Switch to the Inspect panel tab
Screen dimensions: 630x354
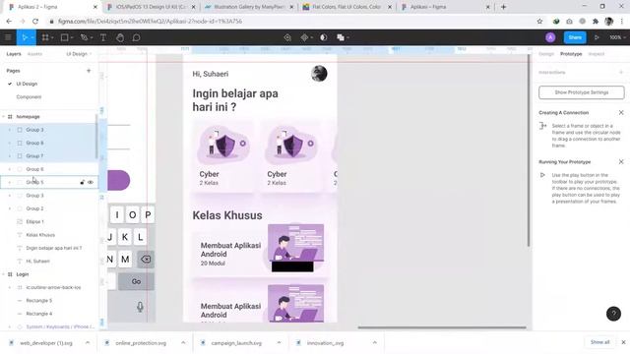point(597,54)
